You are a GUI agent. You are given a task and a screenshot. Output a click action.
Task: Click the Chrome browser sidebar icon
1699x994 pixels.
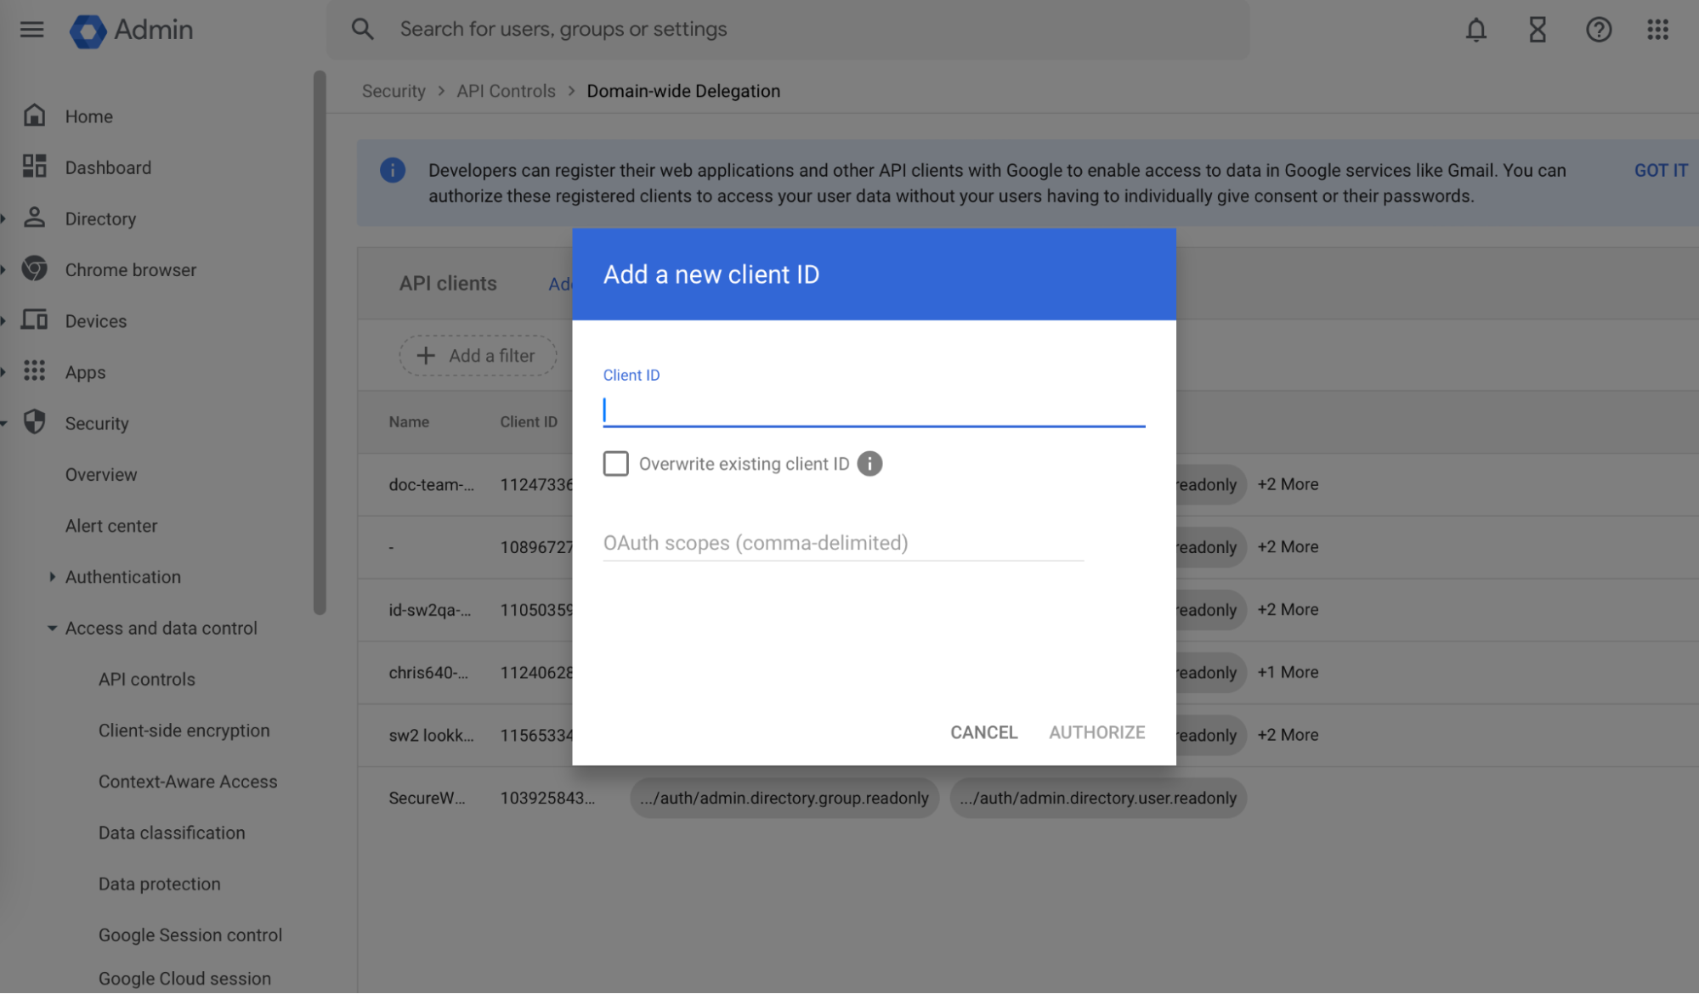34,269
